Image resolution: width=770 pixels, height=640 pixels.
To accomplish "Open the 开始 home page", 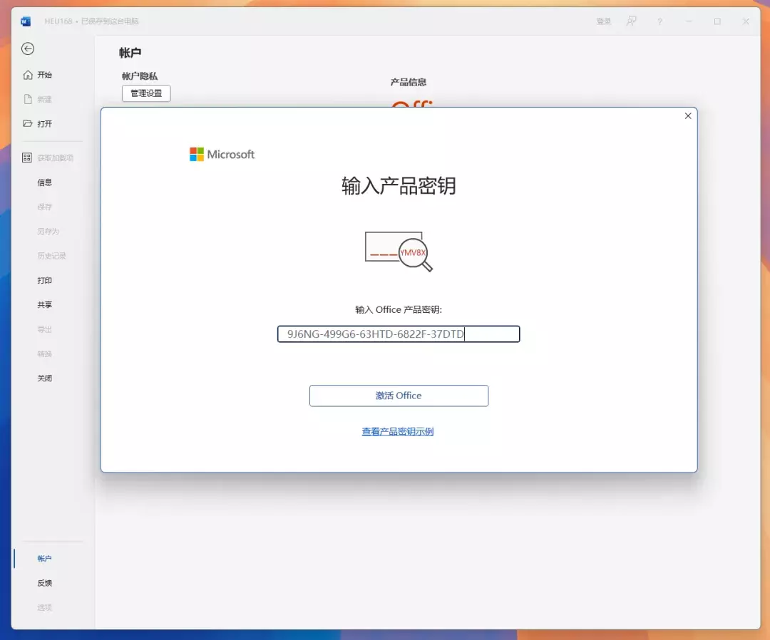I will coord(44,75).
